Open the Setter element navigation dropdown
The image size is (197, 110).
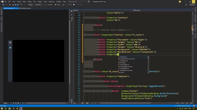click(x=103, y=10)
